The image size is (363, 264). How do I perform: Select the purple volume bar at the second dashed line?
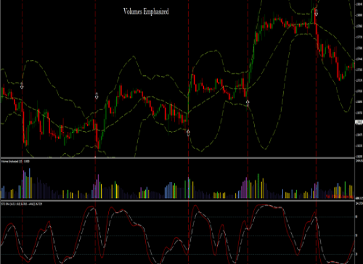click(98, 186)
